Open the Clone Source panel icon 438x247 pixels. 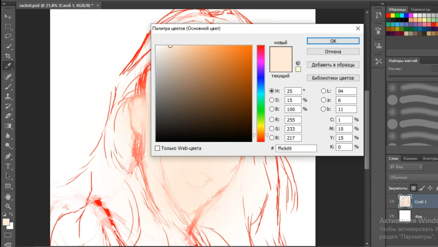(x=378, y=46)
